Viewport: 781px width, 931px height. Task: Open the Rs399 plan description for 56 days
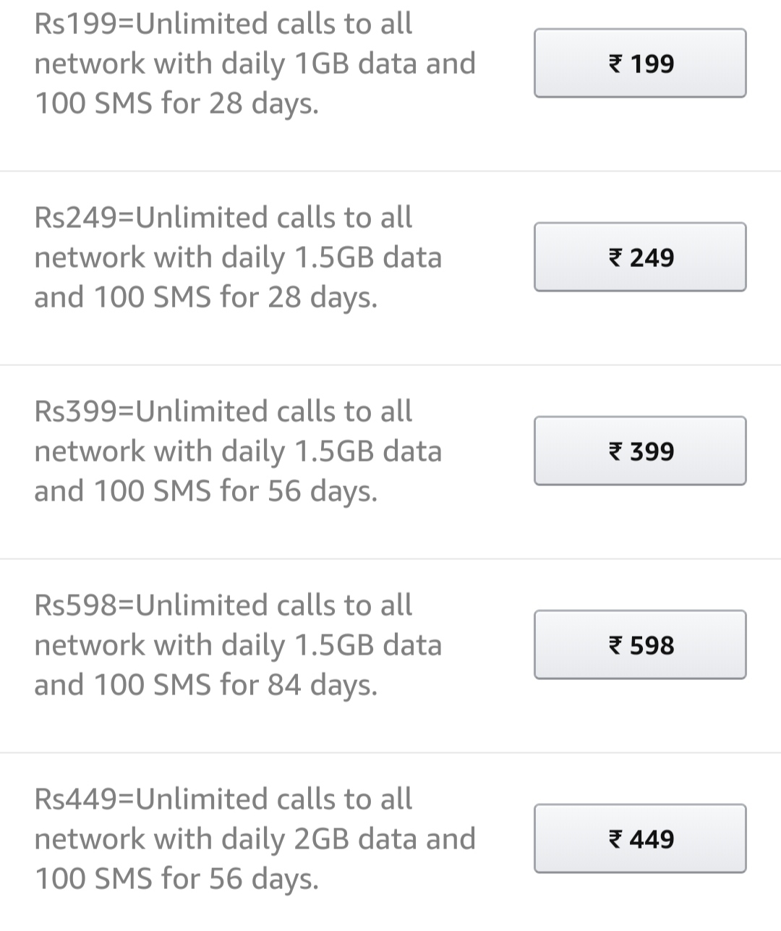pyautogui.click(x=238, y=451)
